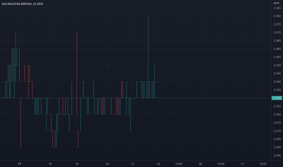The width and height of the screenshot is (283, 167).
Task: Click price scale value 3.345
Action: coord(277,73)
